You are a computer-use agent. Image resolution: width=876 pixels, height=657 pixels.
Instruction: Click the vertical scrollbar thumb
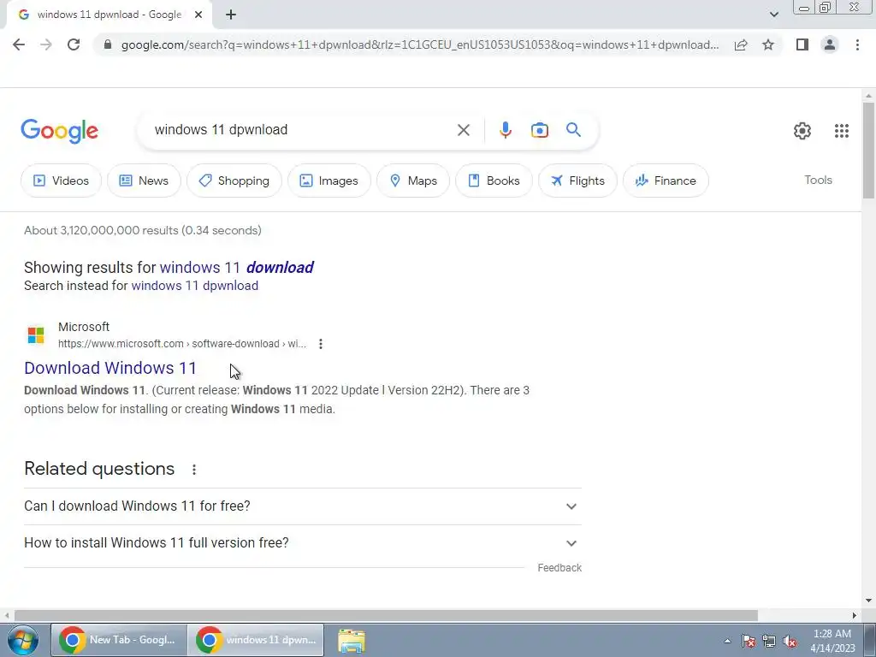point(868,150)
